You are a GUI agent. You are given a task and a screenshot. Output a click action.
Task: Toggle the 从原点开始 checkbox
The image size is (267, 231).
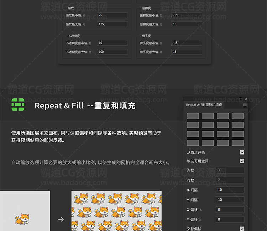[x=242, y=152]
